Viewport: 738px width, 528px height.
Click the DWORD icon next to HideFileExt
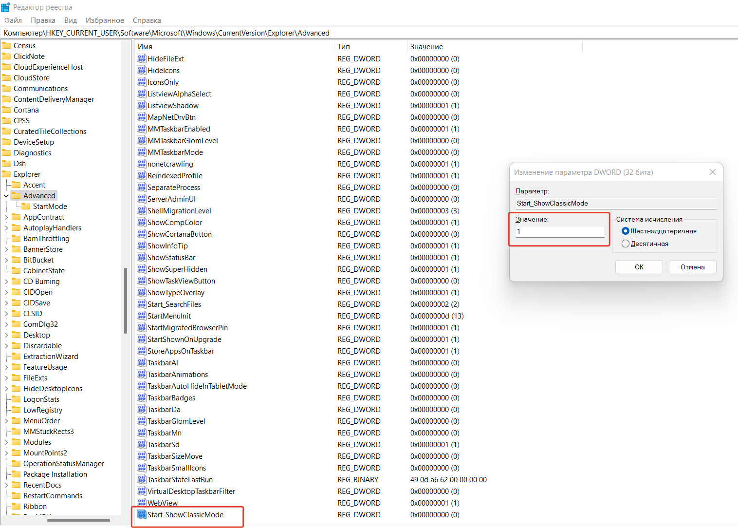click(x=142, y=58)
